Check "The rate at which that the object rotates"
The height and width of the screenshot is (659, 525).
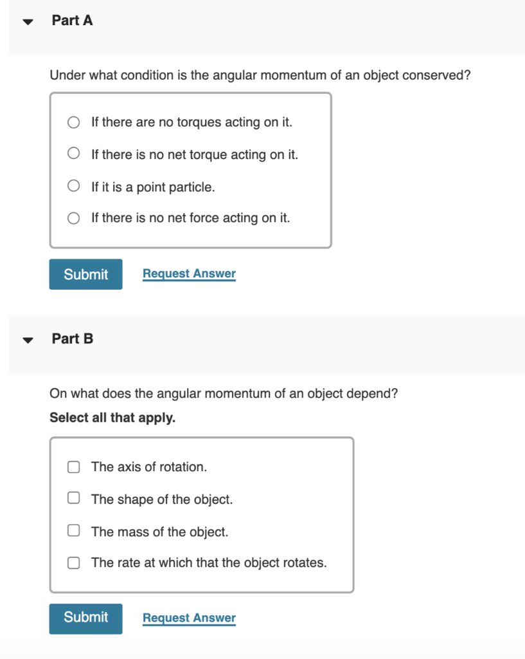[x=73, y=561]
